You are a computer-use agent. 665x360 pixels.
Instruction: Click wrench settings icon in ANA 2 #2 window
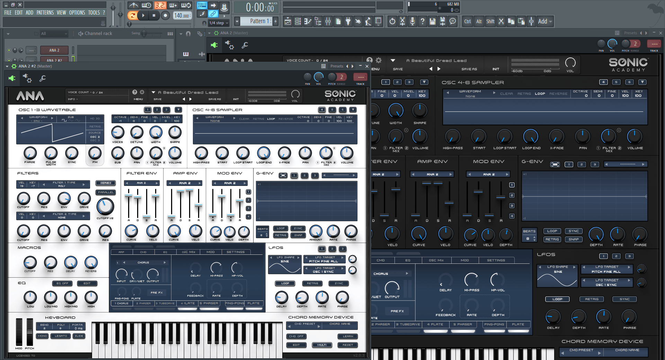[x=43, y=79]
